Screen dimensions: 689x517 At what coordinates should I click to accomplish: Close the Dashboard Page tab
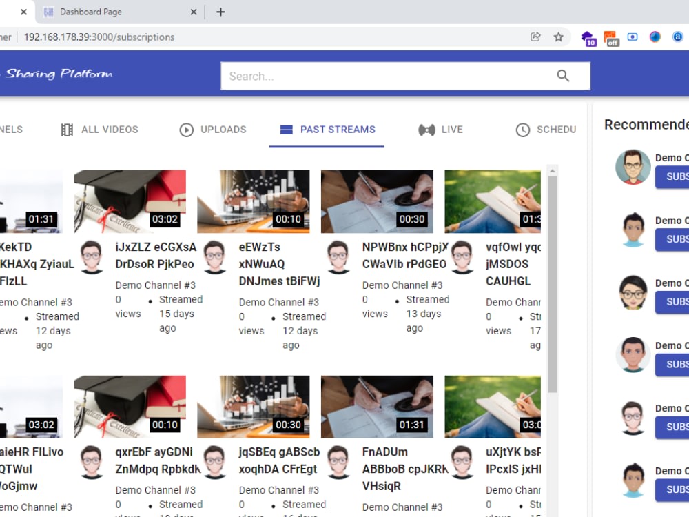pyautogui.click(x=194, y=12)
